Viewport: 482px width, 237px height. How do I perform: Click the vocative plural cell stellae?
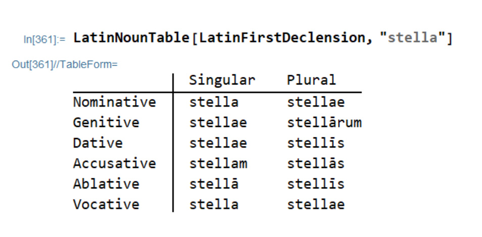point(316,205)
